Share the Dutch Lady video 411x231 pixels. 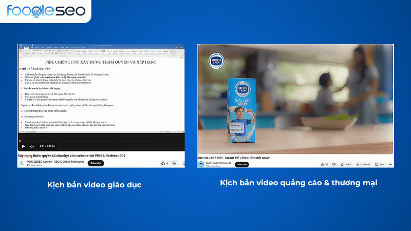point(346,164)
